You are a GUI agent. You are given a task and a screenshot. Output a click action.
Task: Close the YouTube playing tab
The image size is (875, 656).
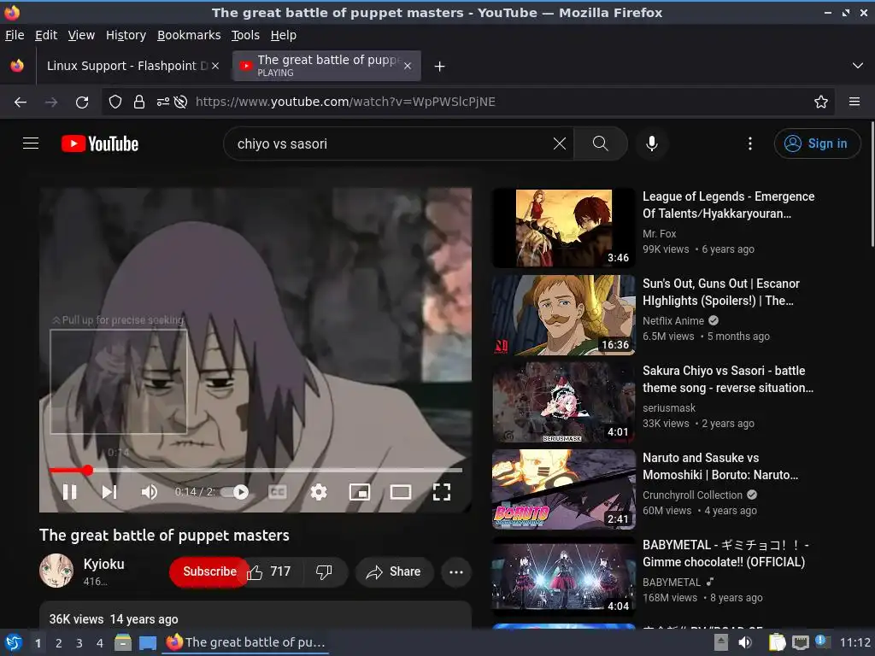tap(408, 66)
